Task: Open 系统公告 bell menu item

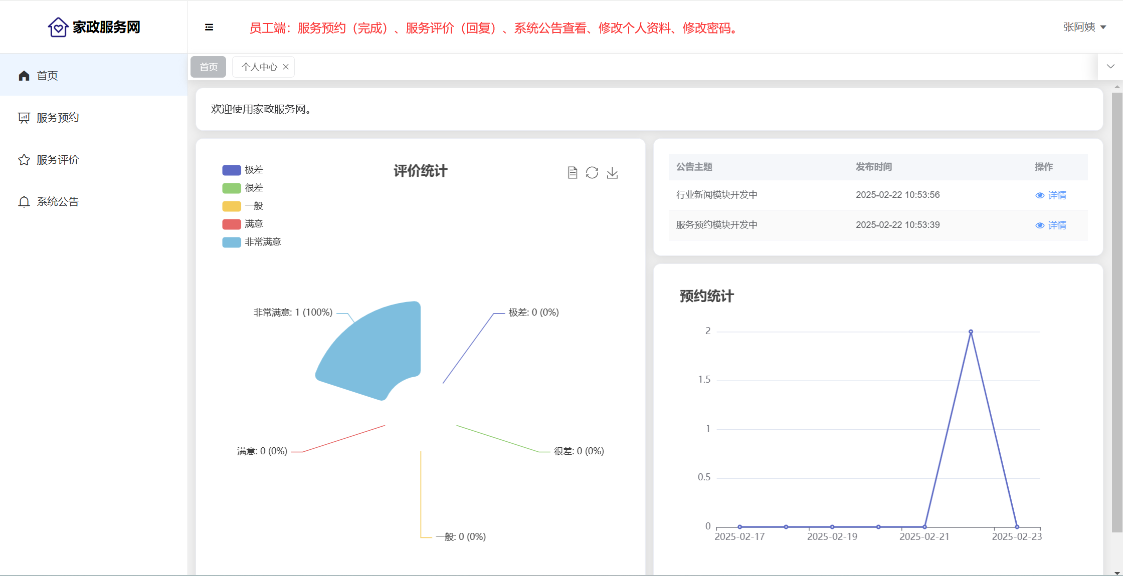Action: (58, 202)
